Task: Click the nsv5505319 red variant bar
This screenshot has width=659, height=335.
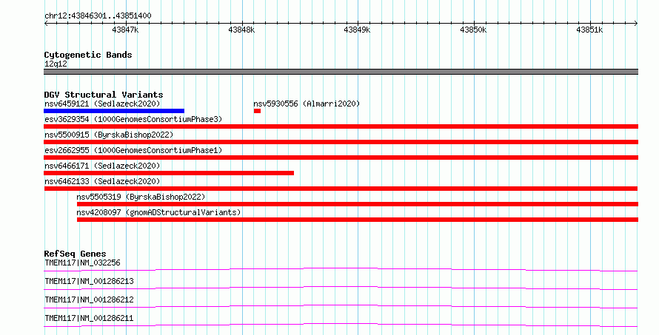Action: [358, 204]
